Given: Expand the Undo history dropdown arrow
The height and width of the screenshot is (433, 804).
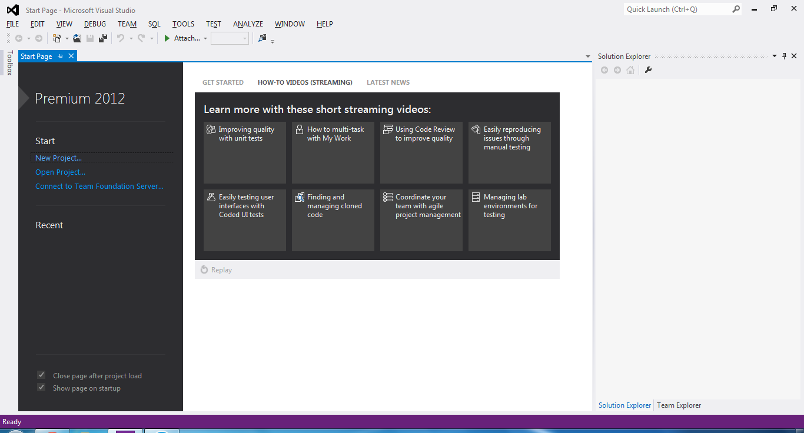Looking at the screenshot, I should coord(131,39).
